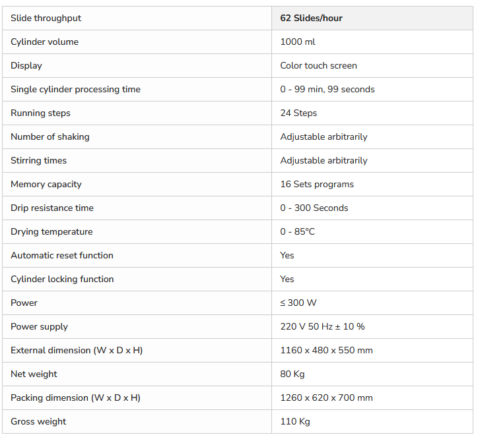The width and height of the screenshot is (478, 439).
Task: Select the "Net weight" row label
Action: [x=34, y=374]
